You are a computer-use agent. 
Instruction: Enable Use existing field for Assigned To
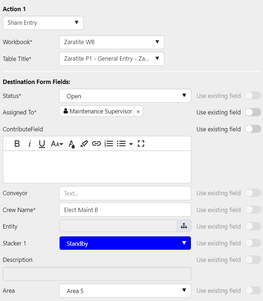(253, 112)
